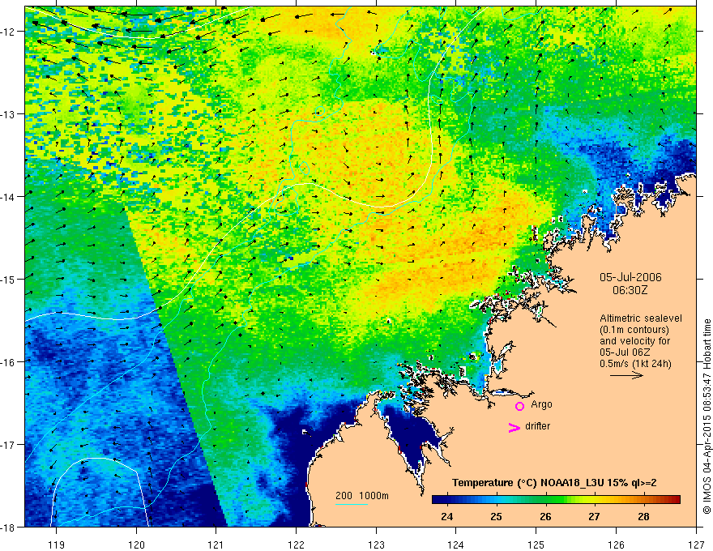Click the velocity scale reference arrow

626,375
